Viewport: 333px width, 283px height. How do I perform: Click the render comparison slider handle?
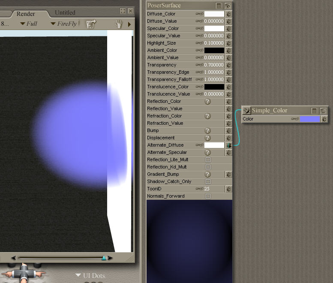click(104, 258)
